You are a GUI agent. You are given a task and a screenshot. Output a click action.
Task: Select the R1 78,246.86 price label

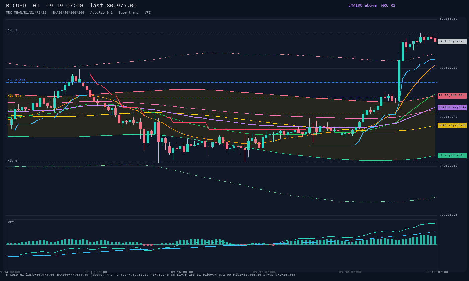[452, 96]
